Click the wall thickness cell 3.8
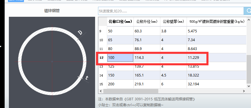The width and height of the screenshot is (251, 108). (173, 31)
